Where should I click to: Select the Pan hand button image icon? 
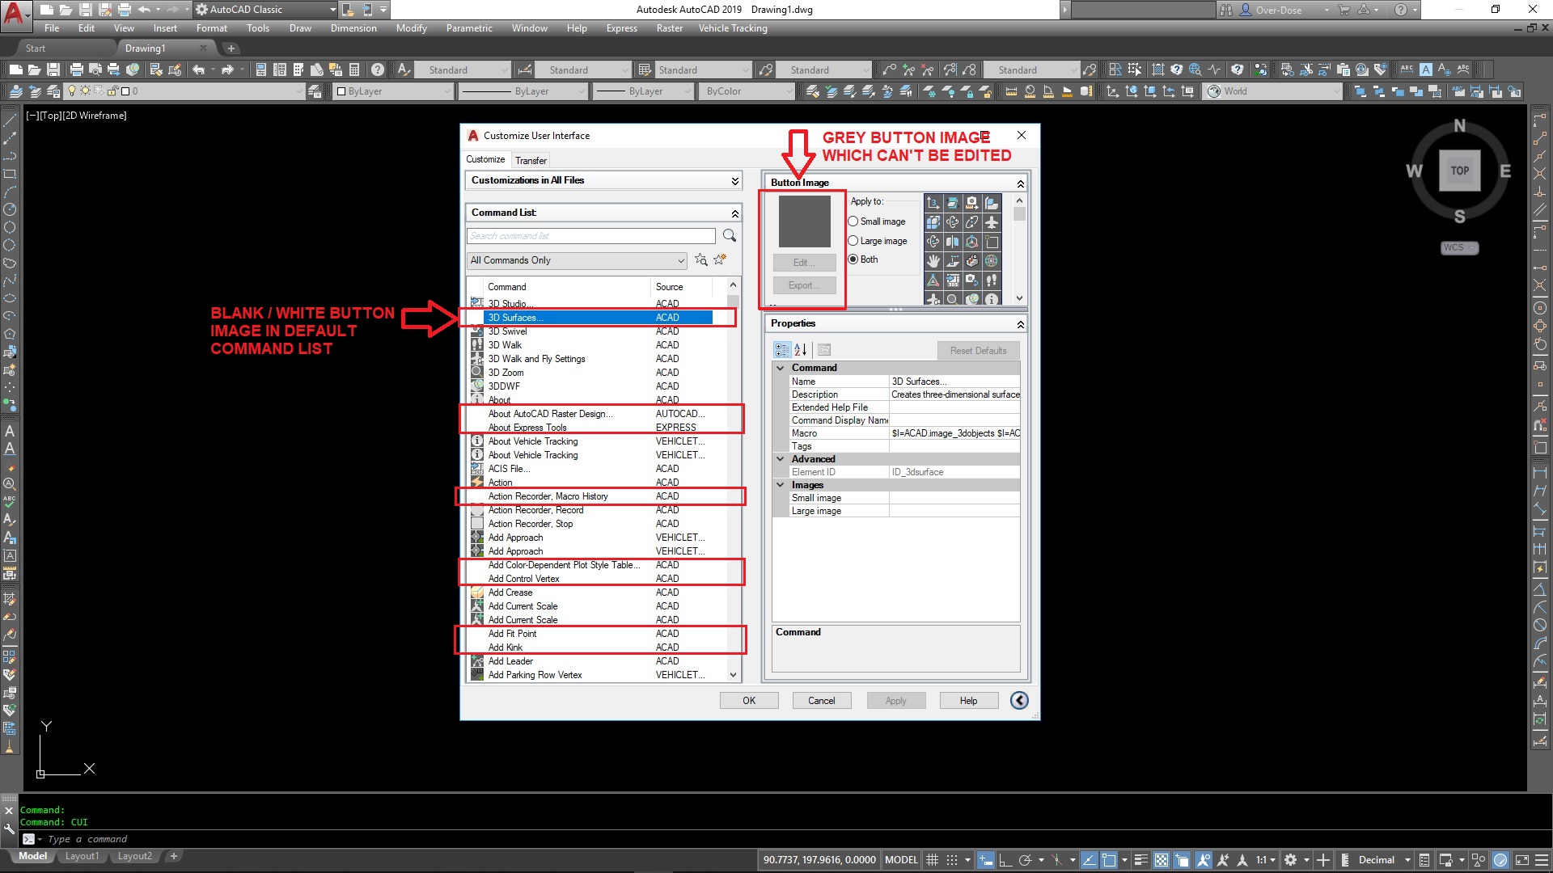pyautogui.click(x=933, y=261)
